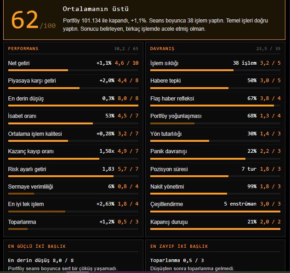This screenshot has height=273, width=290.
Task: Select 'Risk ayarlı getiri' label
Action: point(27,169)
